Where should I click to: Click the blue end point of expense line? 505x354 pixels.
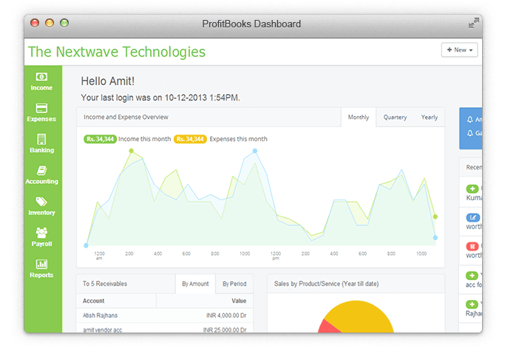click(x=435, y=237)
